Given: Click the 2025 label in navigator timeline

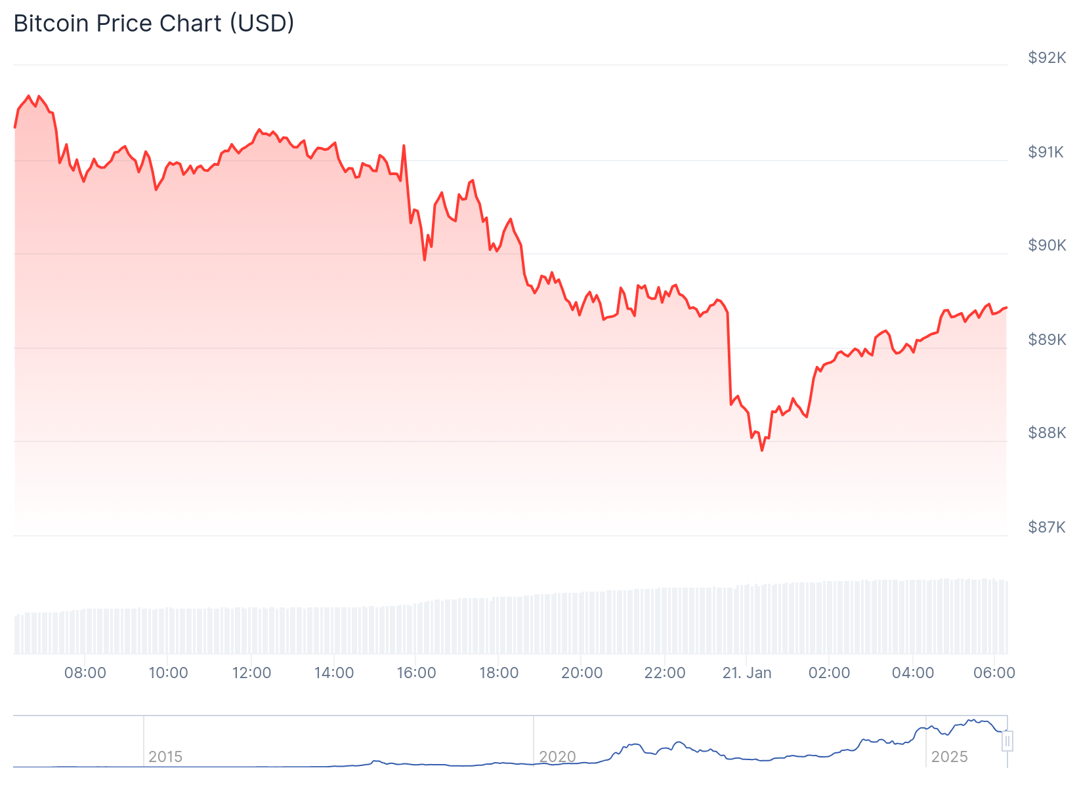Looking at the screenshot, I should click(949, 757).
